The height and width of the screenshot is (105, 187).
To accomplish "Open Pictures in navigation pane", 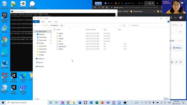I will pos(41,43).
